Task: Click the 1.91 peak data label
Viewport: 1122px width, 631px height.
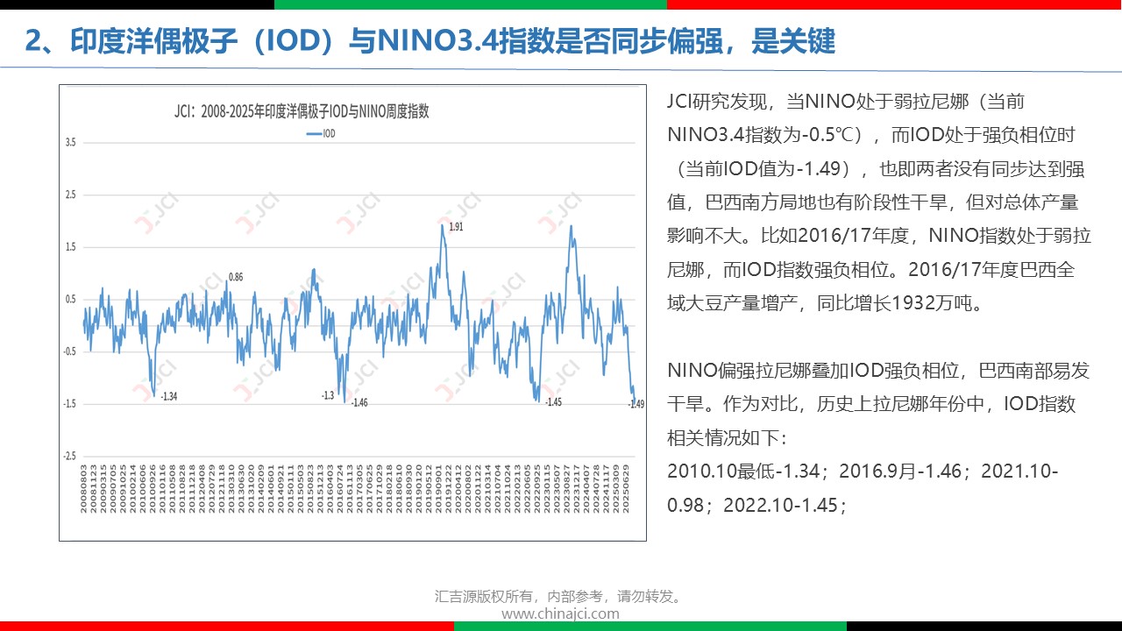Action: [456, 227]
